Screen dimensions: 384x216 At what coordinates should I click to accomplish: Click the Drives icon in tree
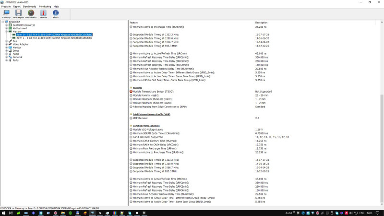10,51
